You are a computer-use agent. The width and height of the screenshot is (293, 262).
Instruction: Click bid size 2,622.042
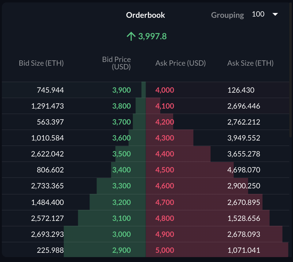point(48,154)
